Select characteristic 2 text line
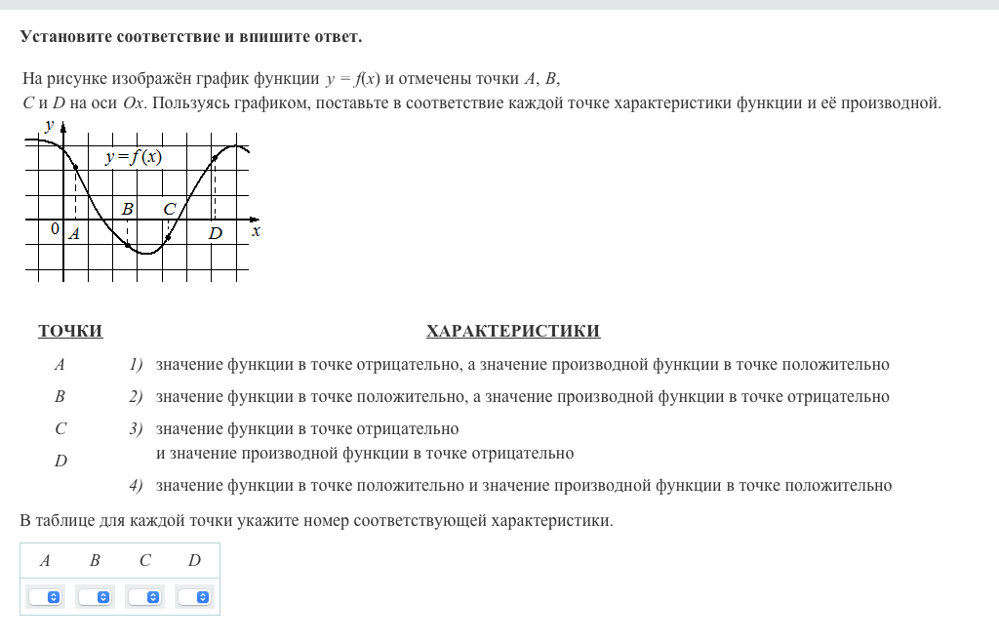 point(522,397)
